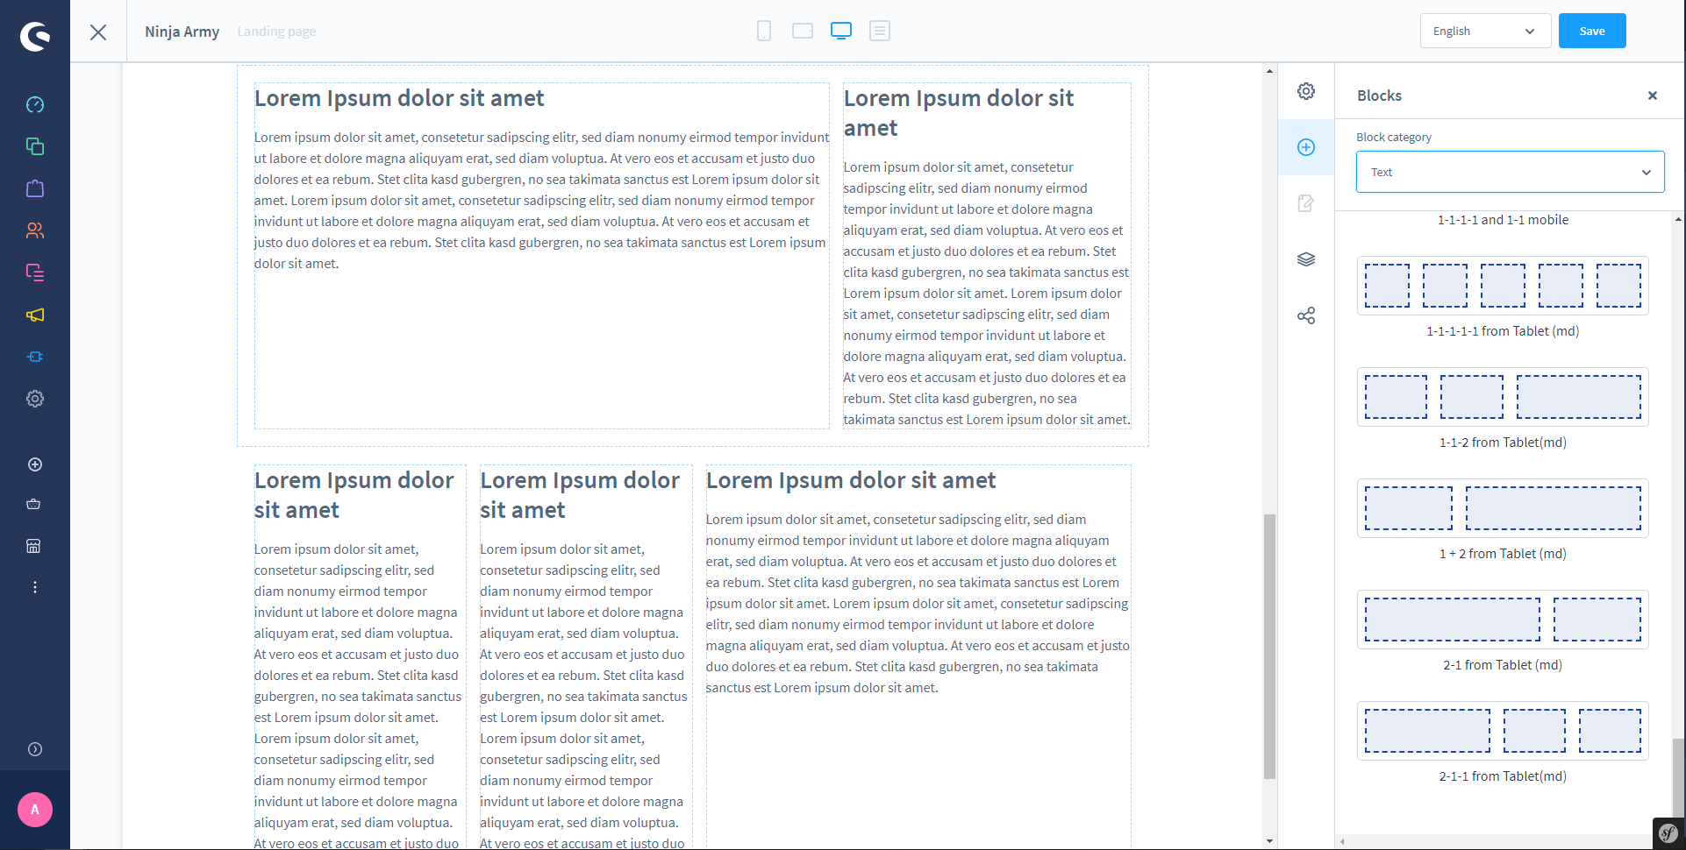1686x850 pixels.
Task: Open the shopping basket sales channel icon
Action: click(x=34, y=504)
